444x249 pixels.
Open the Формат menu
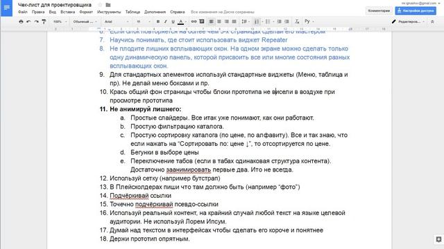[86, 12]
